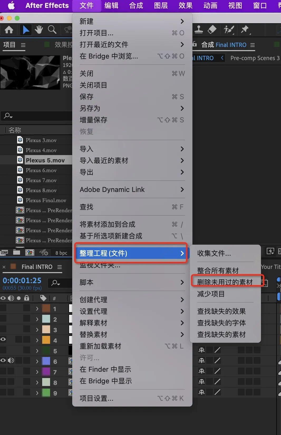Screen dimensions: 281x435
Task: Click the timeline layer search field
Action: tap(60, 283)
